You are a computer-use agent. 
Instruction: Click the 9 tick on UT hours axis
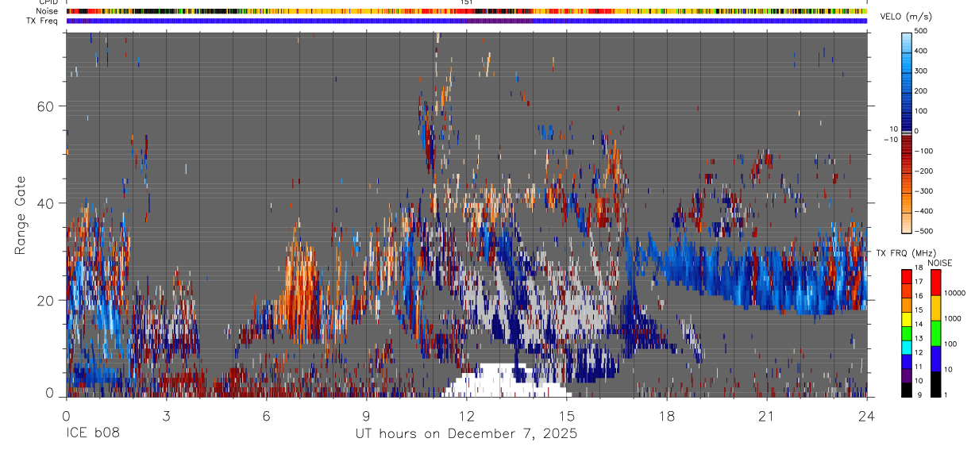[366, 415]
